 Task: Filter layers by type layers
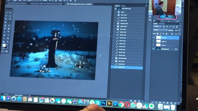[170, 27]
